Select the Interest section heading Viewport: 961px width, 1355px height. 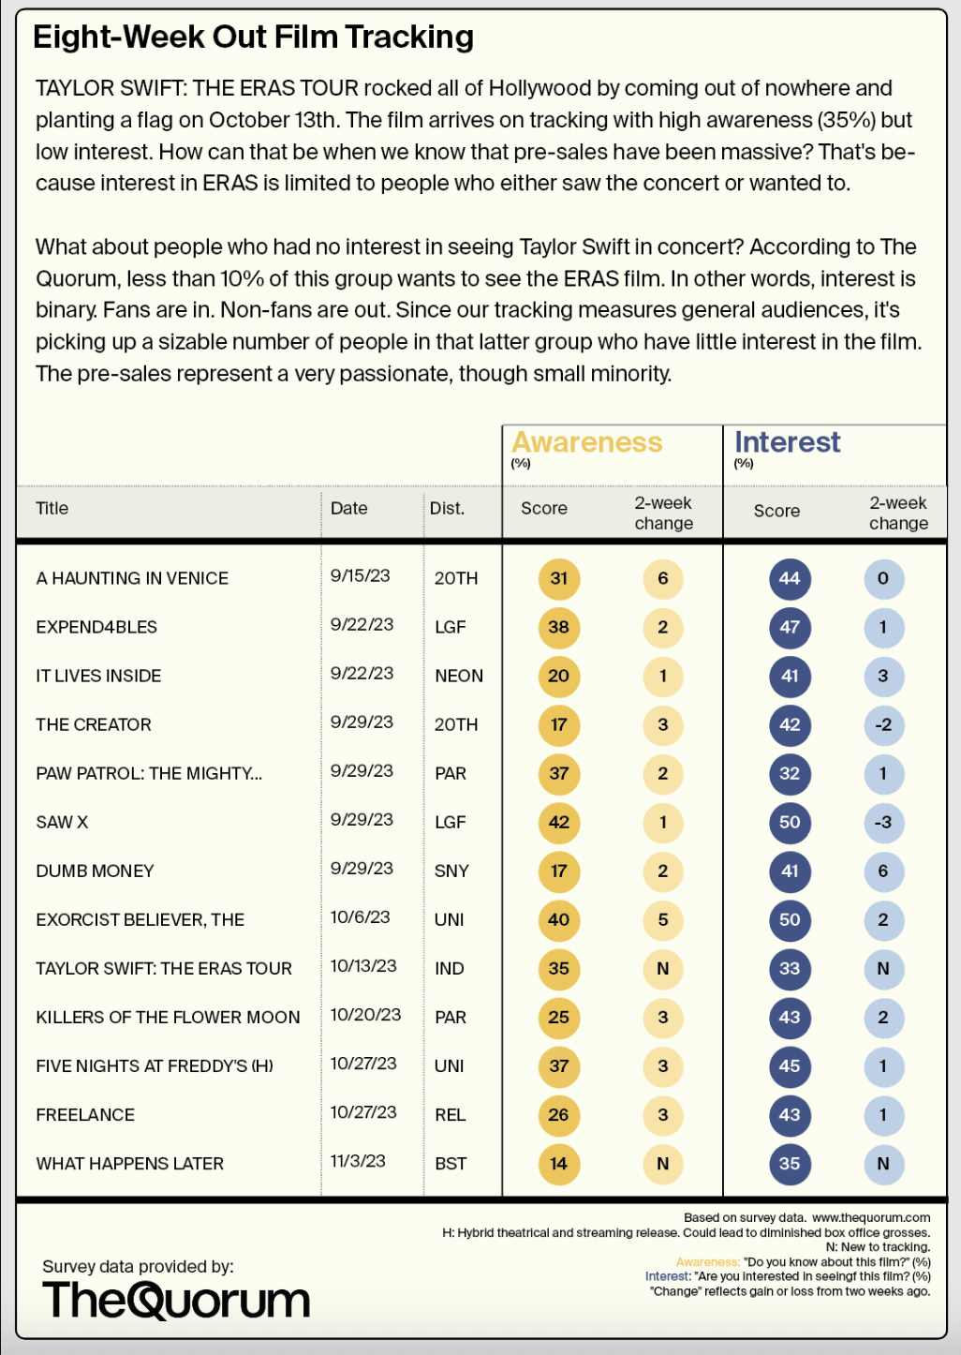pyautogui.click(x=788, y=441)
